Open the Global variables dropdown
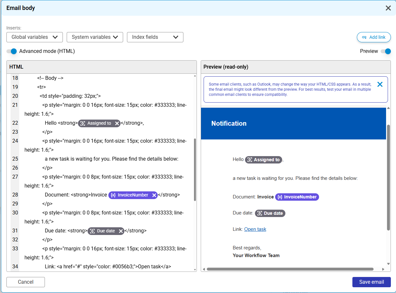The image size is (396, 293). [x=35, y=37]
